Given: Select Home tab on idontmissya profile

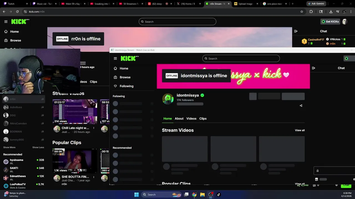Looking at the screenshot, I should click(168, 119).
